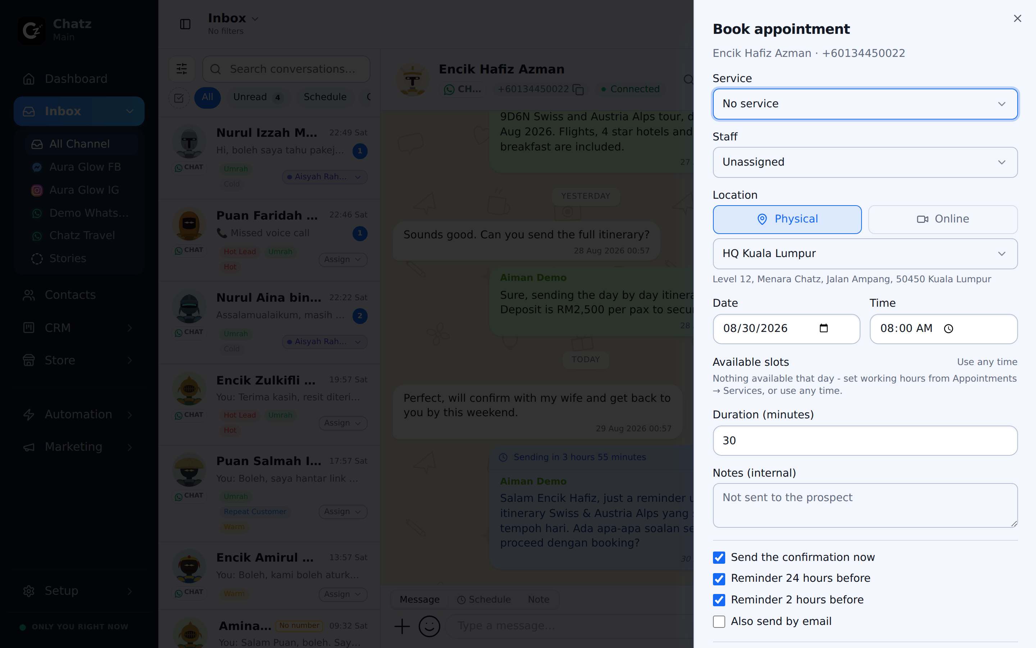Click the internal Notes text area
This screenshot has height=648, width=1036.
click(x=865, y=505)
